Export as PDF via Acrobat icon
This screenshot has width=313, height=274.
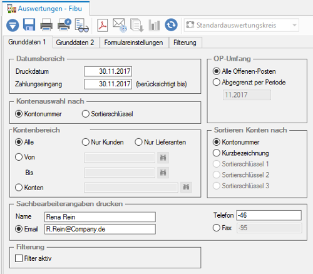tap(103, 25)
